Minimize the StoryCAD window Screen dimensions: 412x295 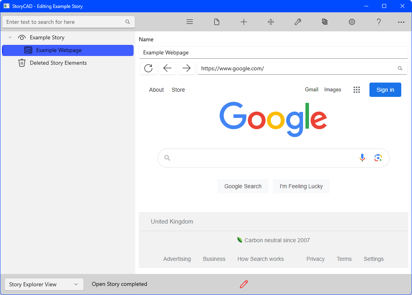pyautogui.click(x=366, y=6)
